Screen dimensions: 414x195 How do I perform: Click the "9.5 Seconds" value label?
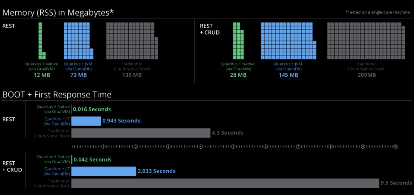(396, 183)
